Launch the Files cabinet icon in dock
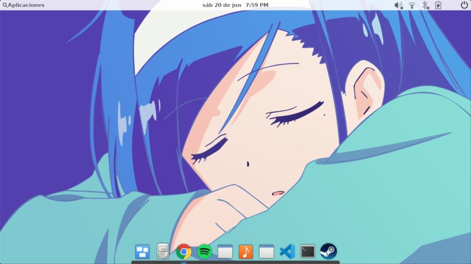 pos(163,251)
